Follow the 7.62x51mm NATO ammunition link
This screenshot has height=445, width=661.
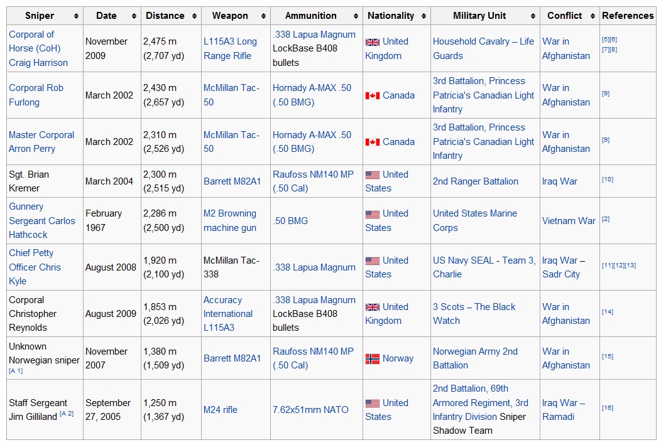click(310, 410)
